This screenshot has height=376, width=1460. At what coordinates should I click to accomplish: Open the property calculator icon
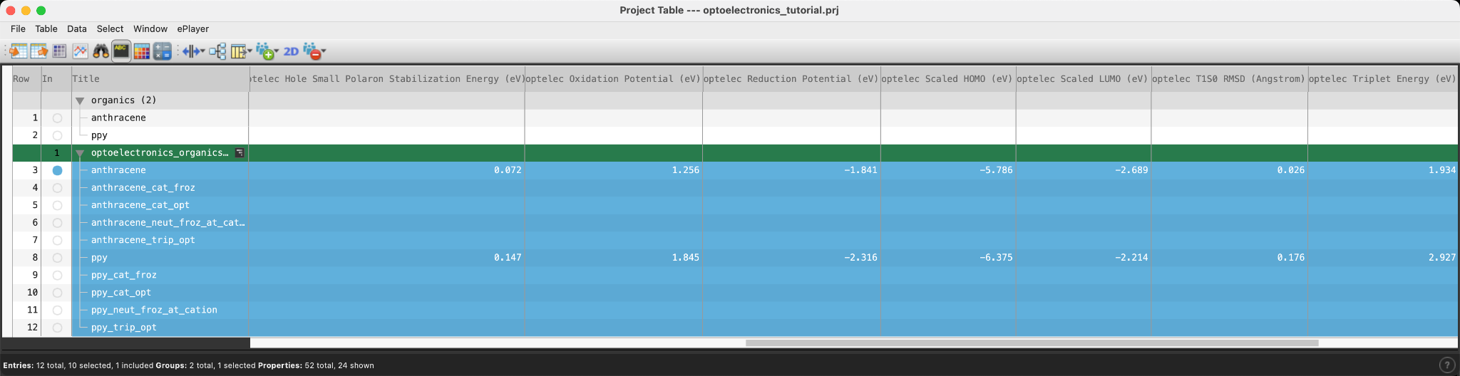tap(163, 51)
